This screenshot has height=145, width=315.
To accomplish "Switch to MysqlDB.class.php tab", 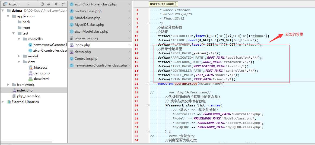I will (x=89, y=25).
